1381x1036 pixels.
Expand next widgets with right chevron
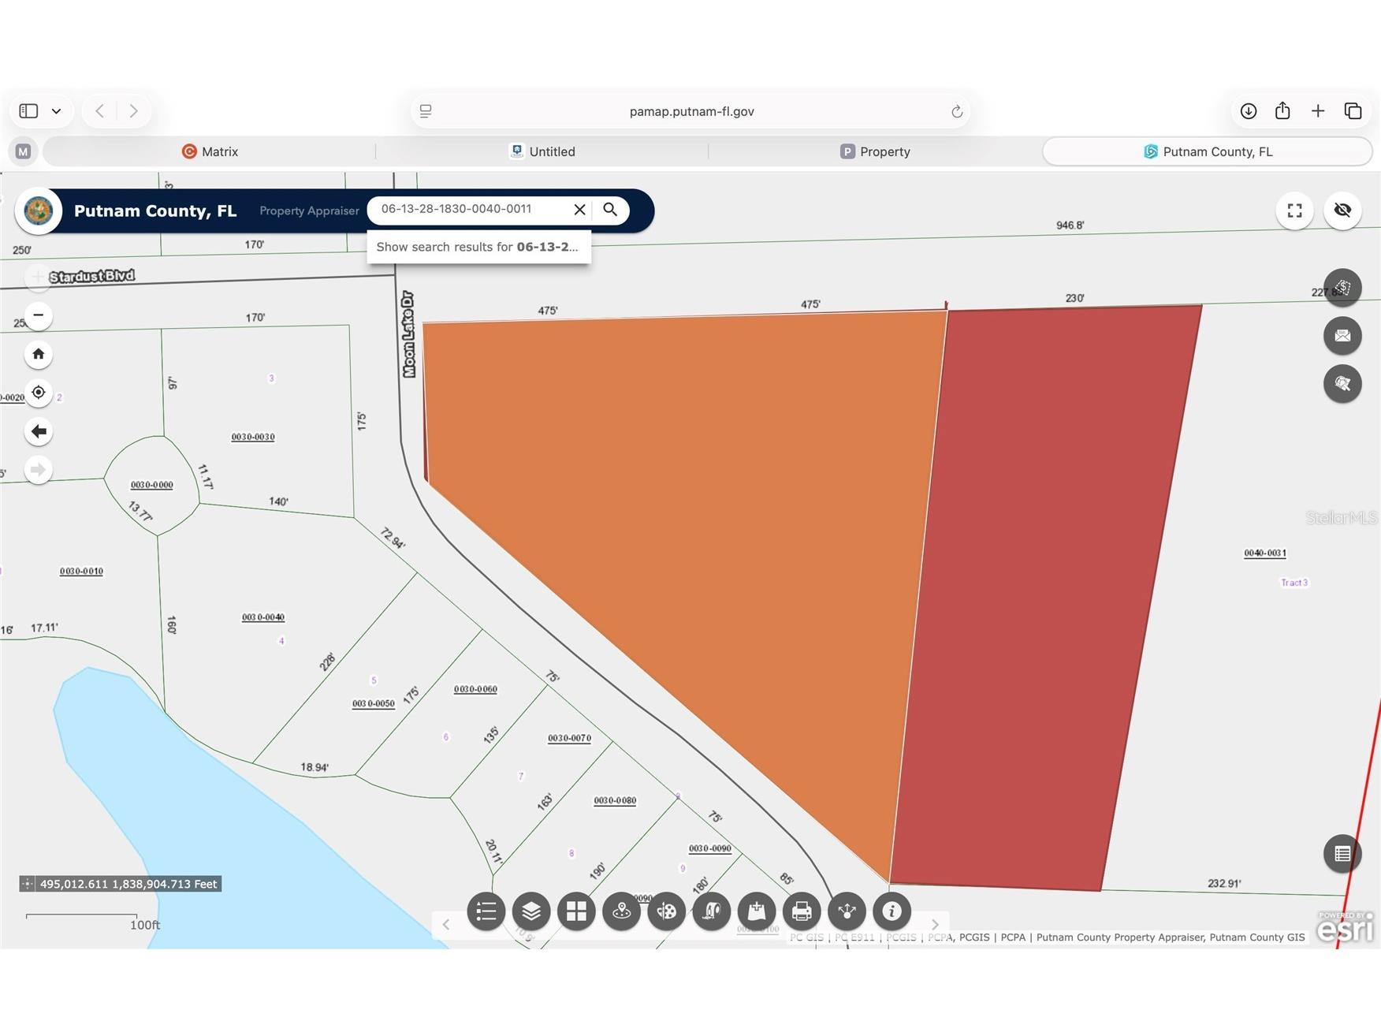(x=935, y=924)
